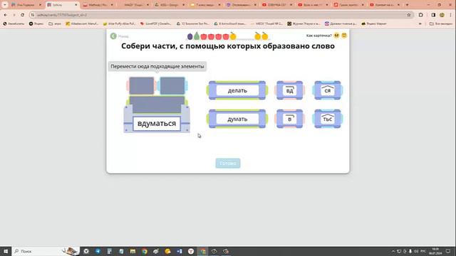The image size is (456, 256).
Task: Open the browser extensions menu
Action: (421, 15)
